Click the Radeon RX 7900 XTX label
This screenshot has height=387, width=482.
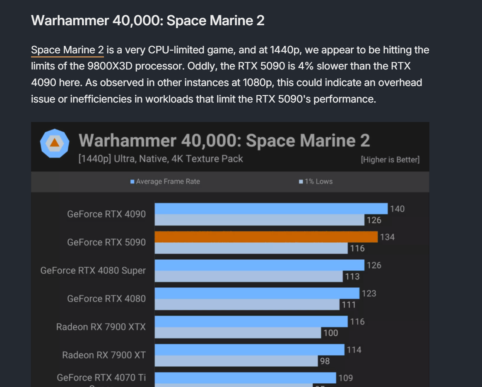(x=101, y=327)
